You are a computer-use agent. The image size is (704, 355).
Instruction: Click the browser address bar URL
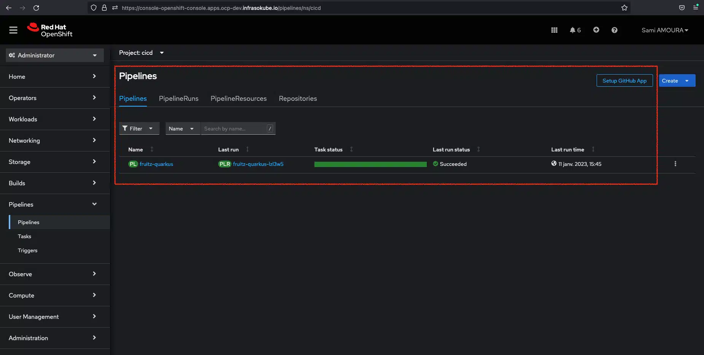(x=221, y=8)
